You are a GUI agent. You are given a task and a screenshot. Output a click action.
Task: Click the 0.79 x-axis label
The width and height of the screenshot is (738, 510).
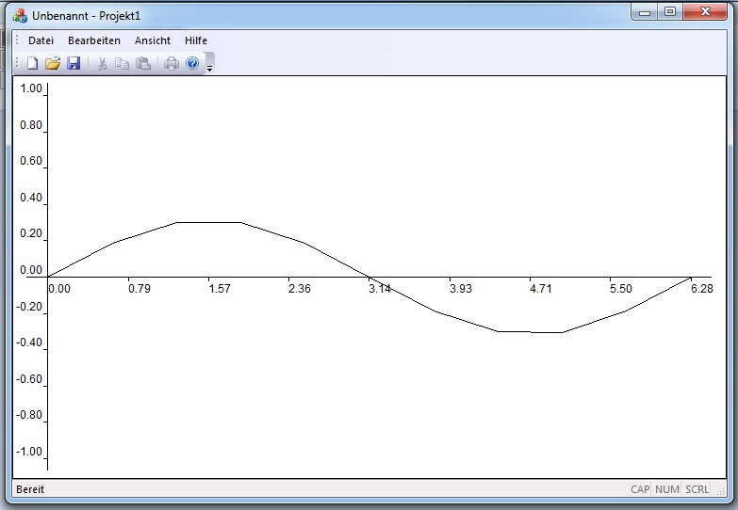pyautogui.click(x=139, y=289)
